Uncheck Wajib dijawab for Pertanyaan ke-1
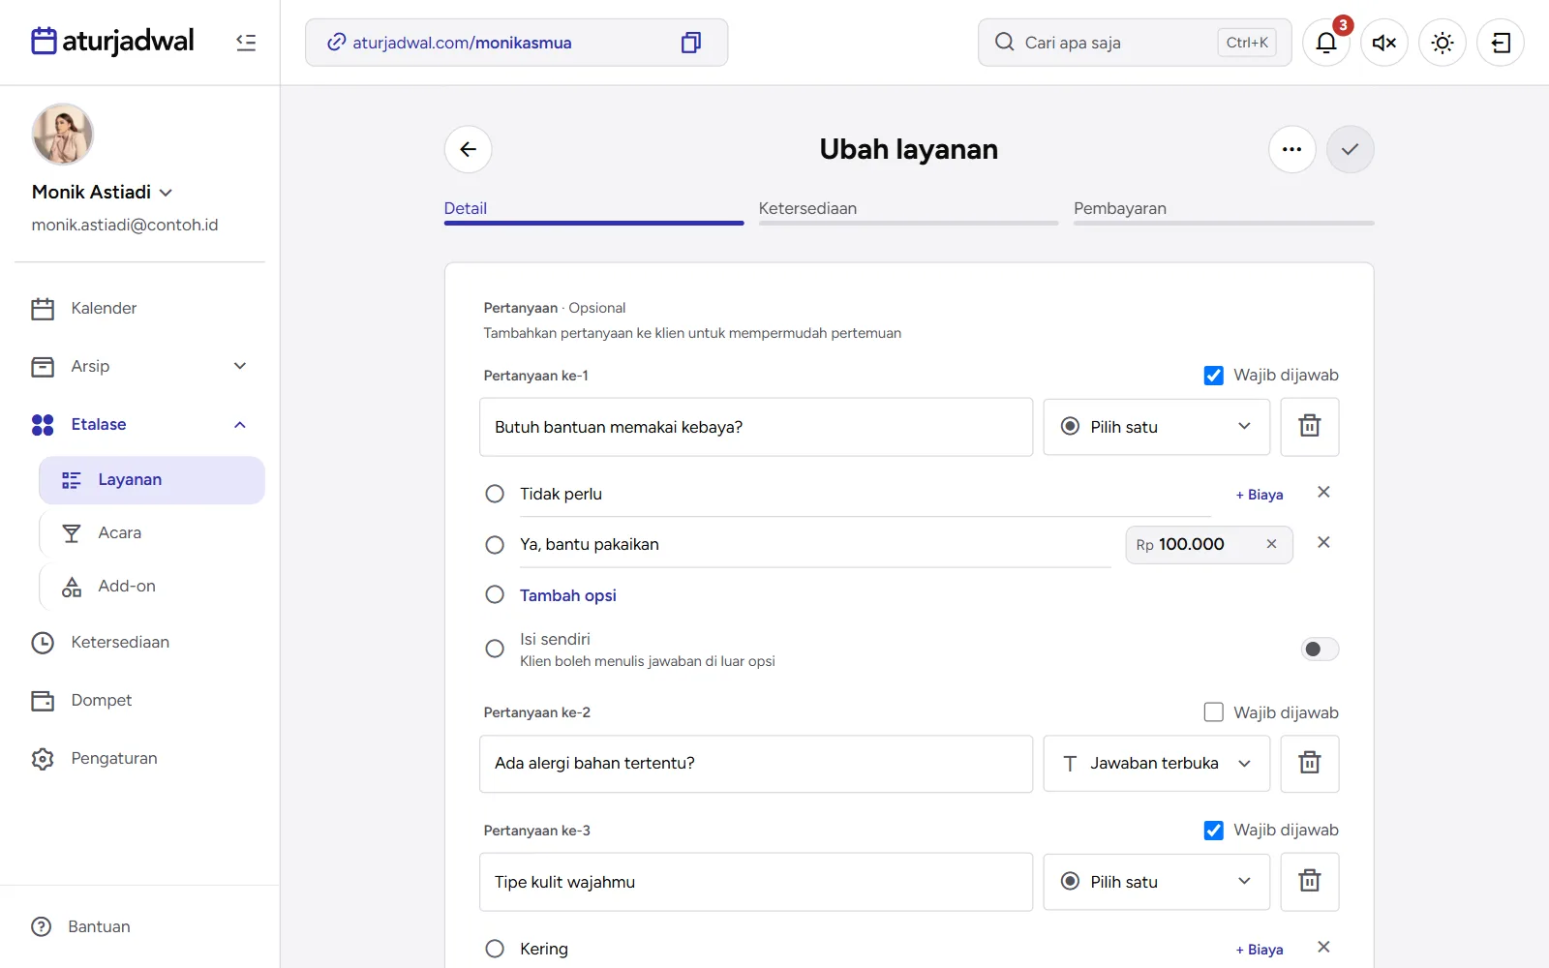 click(x=1213, y=376)
